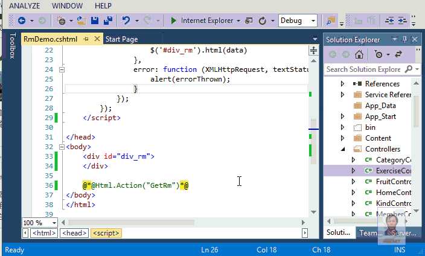
Task: Select the FruitController file
Action: (394, 182)
